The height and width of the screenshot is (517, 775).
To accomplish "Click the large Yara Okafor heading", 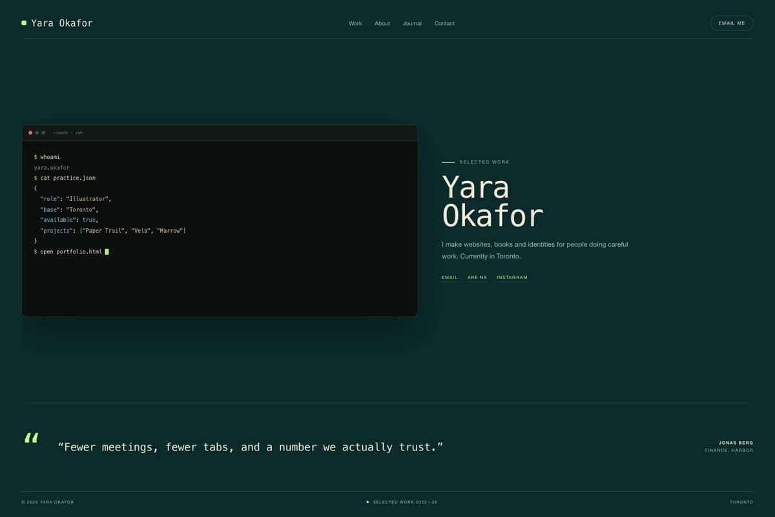I will click(x=492, y=202).
